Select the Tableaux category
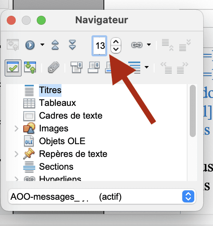Image resolution: width=213 pixels, height=226 pixels. tap(57, 103)
